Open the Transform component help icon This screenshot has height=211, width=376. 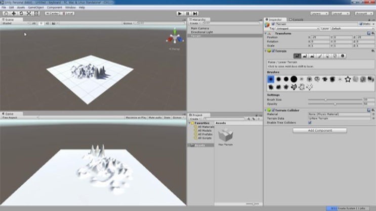click(369, 33)
